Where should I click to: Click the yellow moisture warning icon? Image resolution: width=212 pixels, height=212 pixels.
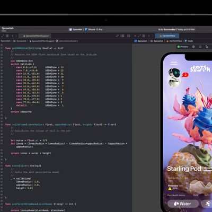pyautogui.click(x=170, y=189)
